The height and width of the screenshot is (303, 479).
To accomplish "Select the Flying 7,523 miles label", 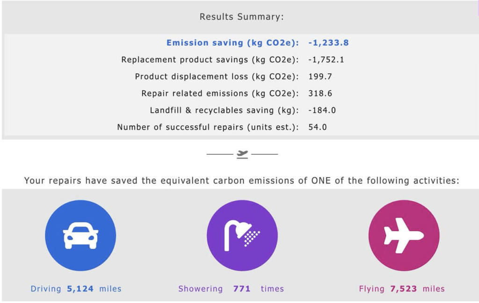I will click(402, 289).
